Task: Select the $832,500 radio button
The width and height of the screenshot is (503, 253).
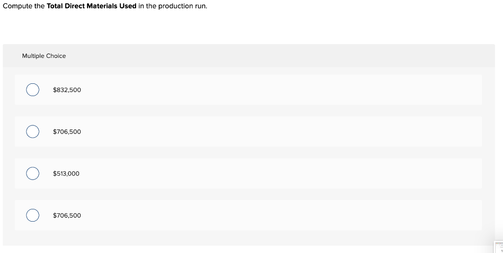Action: 32,90
